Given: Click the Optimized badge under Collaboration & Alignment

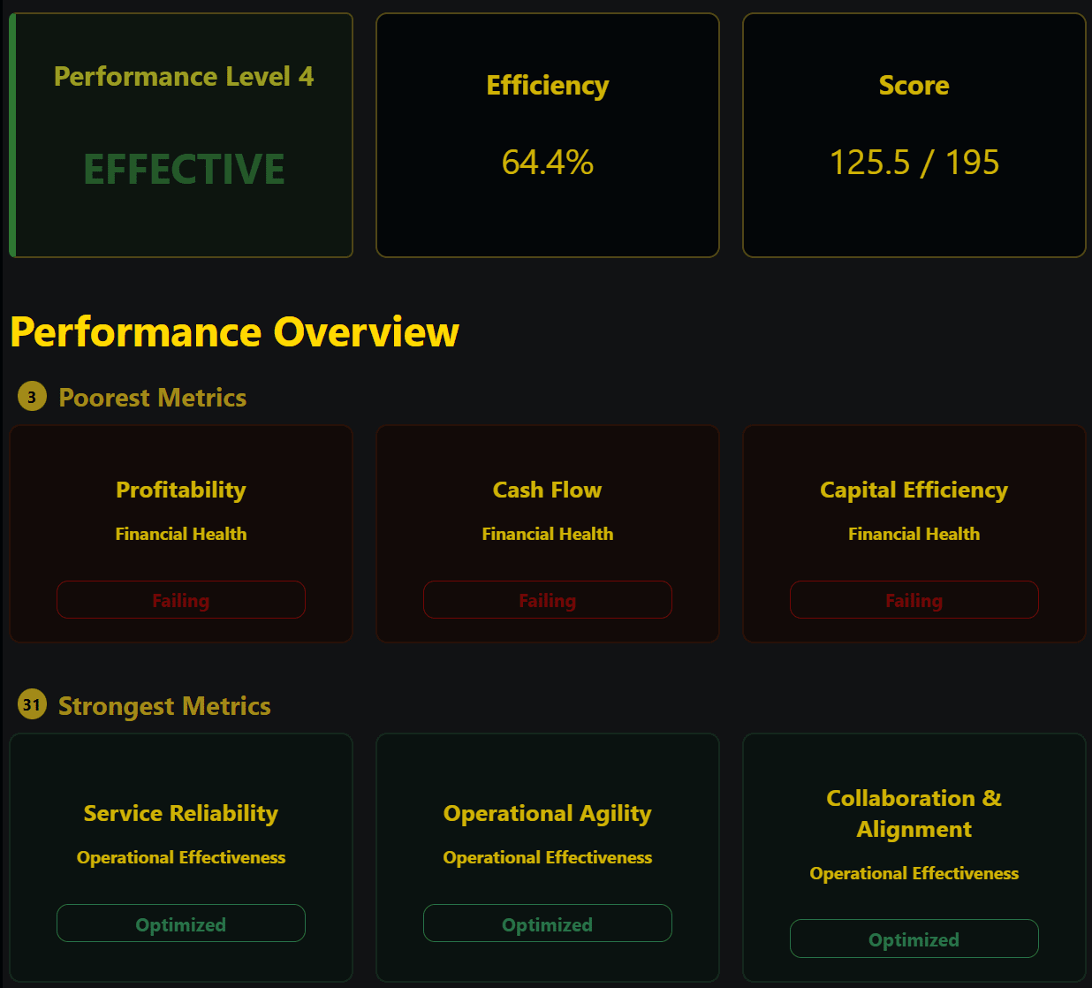Looking at the screenshot, I should click(x=914, y=939).
